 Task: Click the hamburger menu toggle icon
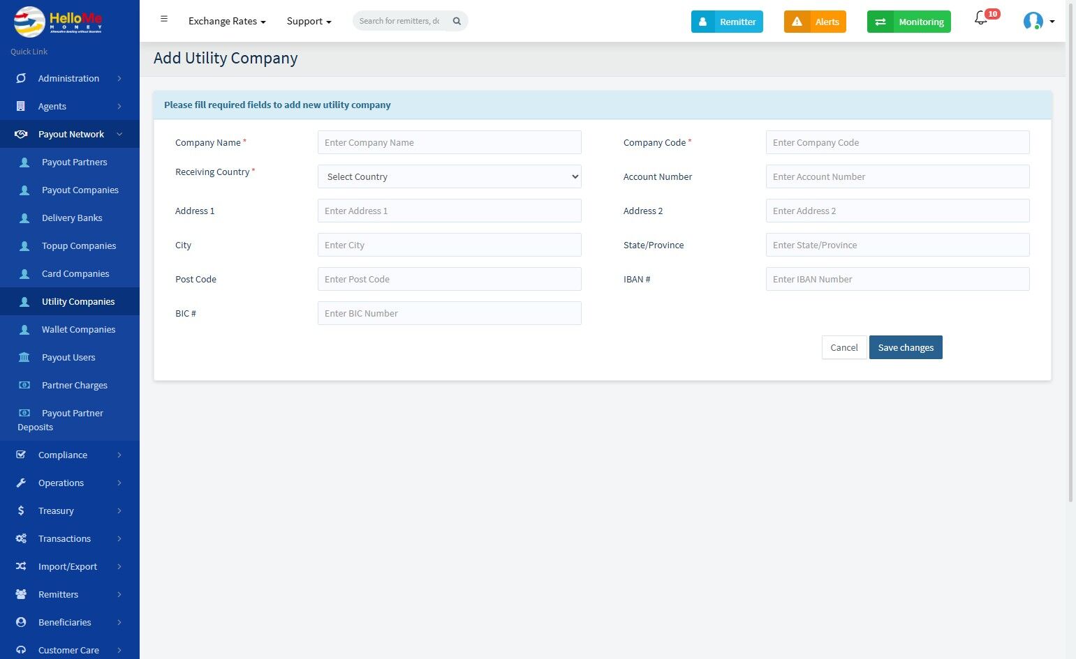point(164,20)
